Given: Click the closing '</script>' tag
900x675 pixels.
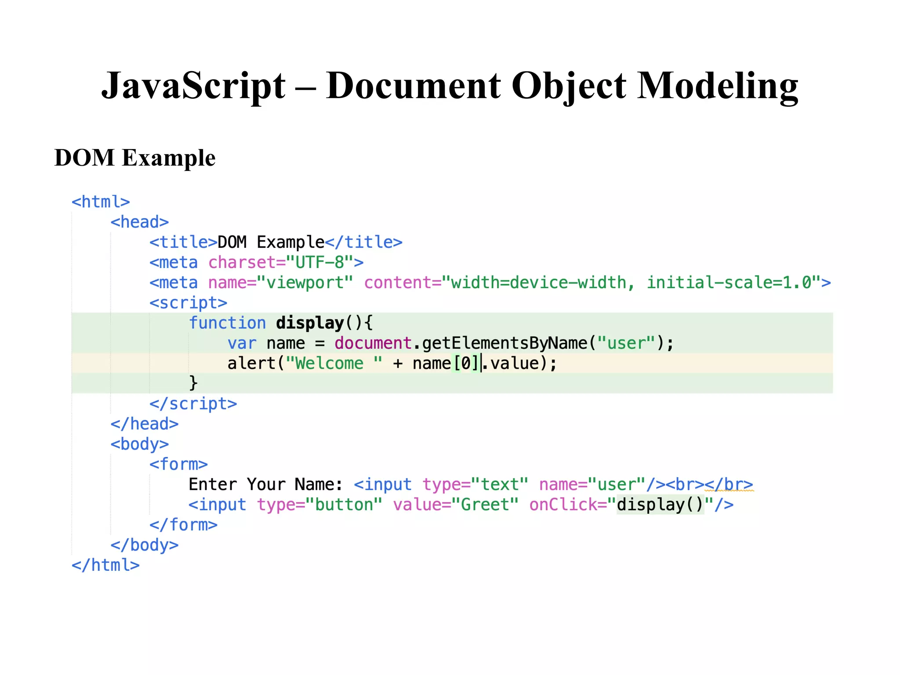Looking at the screenshot, I should 193,404.
